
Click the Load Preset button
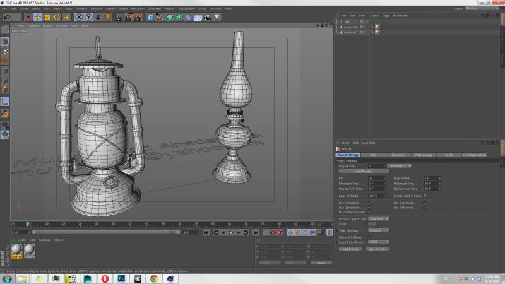click(350, 249)
